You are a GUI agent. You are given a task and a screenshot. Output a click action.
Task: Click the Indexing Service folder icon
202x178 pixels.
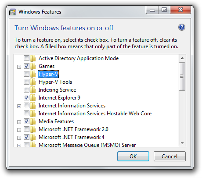(x=33, y=90)
